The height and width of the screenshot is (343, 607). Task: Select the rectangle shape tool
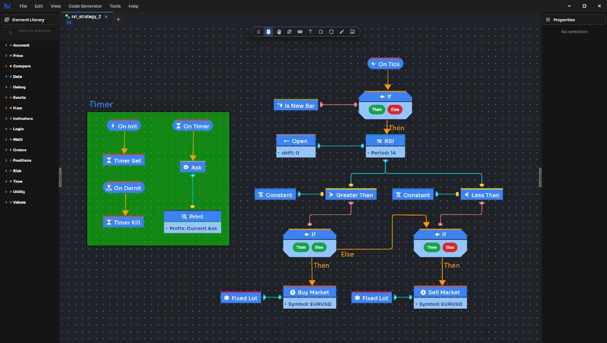tap(321, 32)
